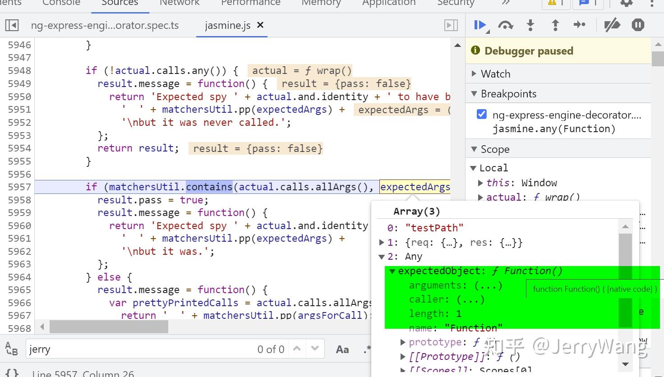Click the 'expectedArgs' token on line 5957
The width and height of the screenshot is (664, 377).
click(x=415, y=187)
